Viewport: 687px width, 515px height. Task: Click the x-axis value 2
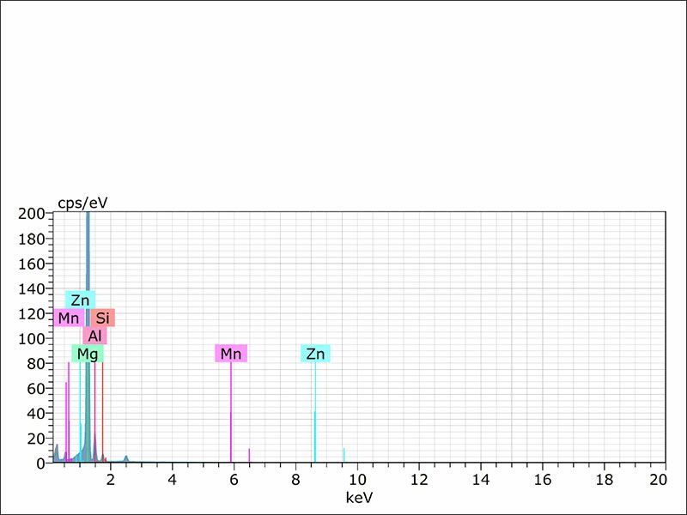point(111,480)
